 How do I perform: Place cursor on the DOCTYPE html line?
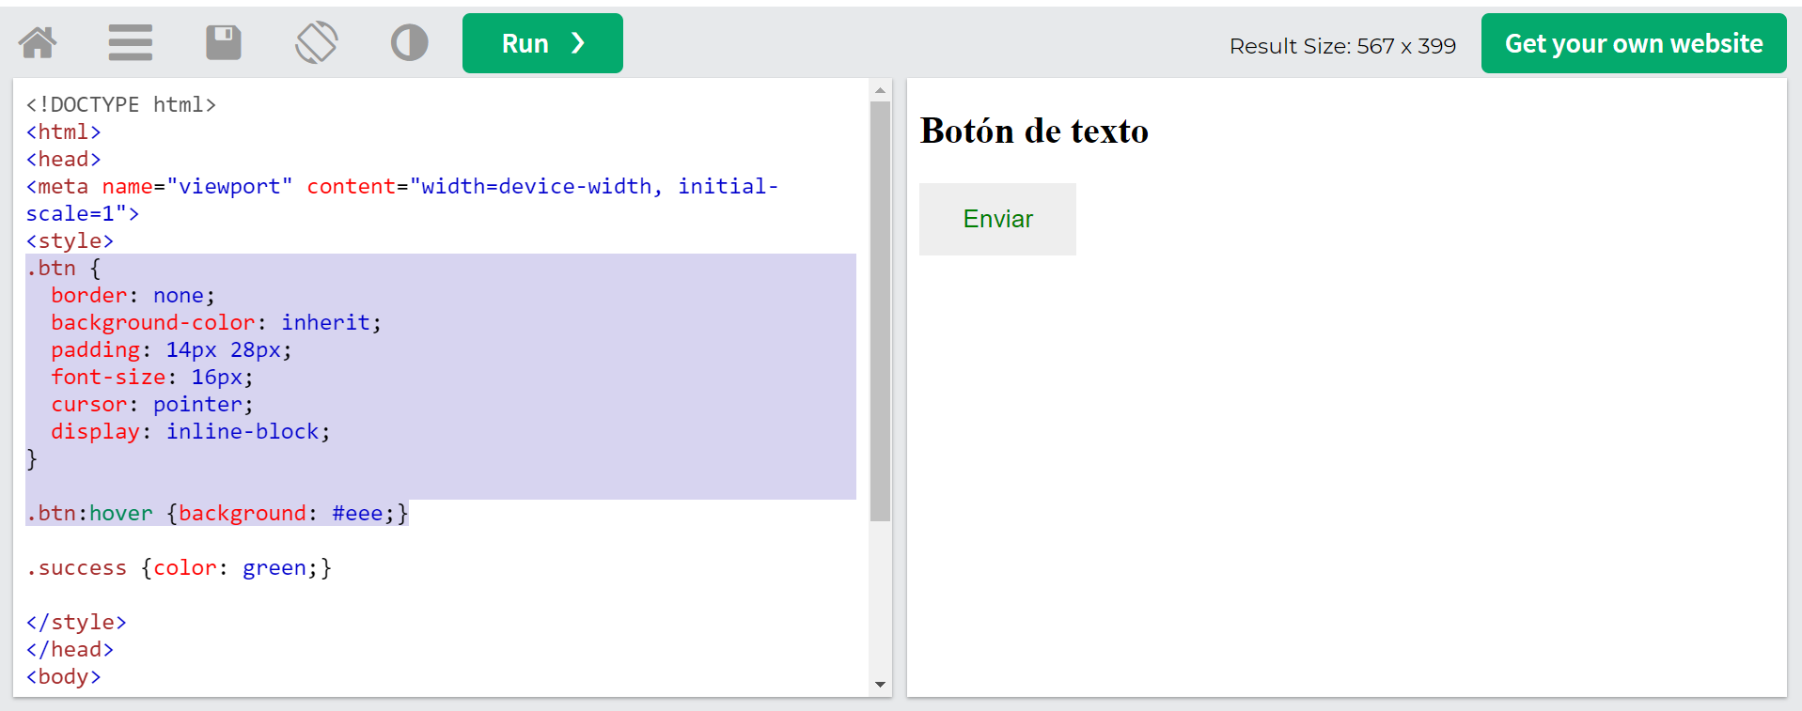121,104
